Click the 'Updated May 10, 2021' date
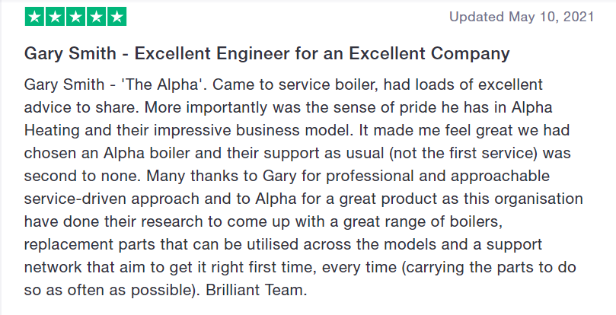 pos(522,17)
